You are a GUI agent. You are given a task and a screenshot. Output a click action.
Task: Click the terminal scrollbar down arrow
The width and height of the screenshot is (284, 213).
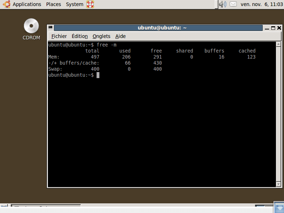pyautogui.click(x=278, y=184)
